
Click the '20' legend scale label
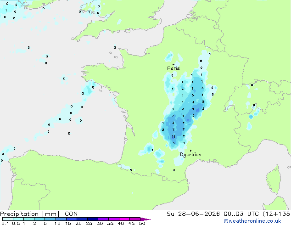point(78,223)
